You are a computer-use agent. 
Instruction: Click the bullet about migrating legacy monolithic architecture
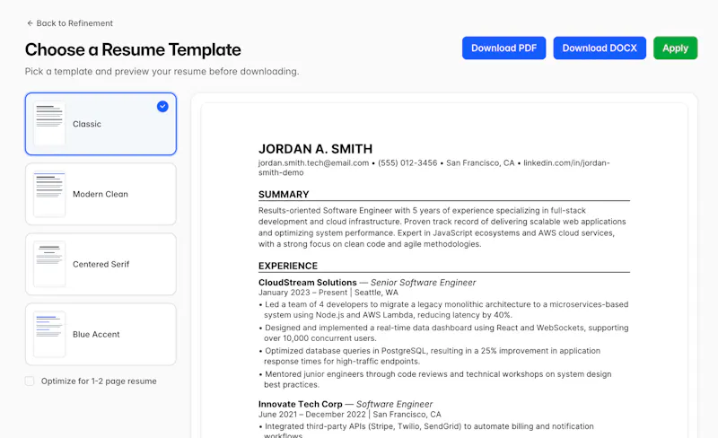click(443, 310)
